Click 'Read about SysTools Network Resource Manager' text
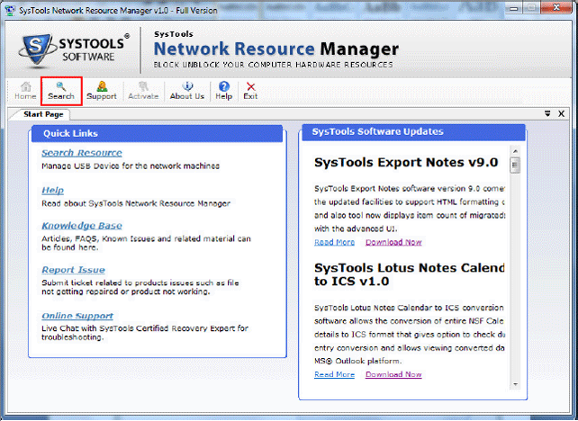The width and height of the screenshot is (578, 421). click(x=136, y=203)
